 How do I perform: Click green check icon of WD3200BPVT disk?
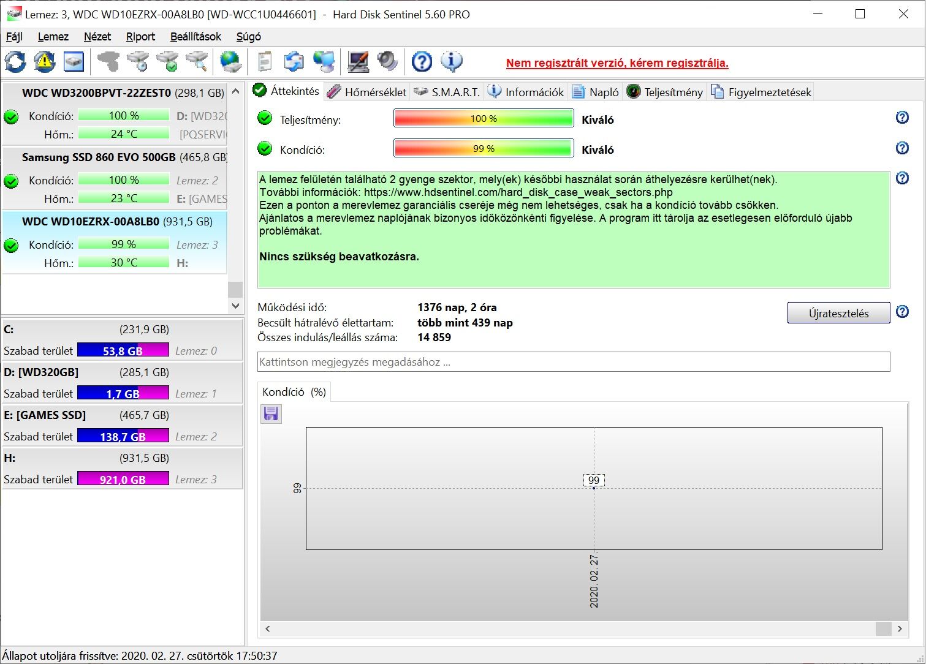click(x=11, y=116)
